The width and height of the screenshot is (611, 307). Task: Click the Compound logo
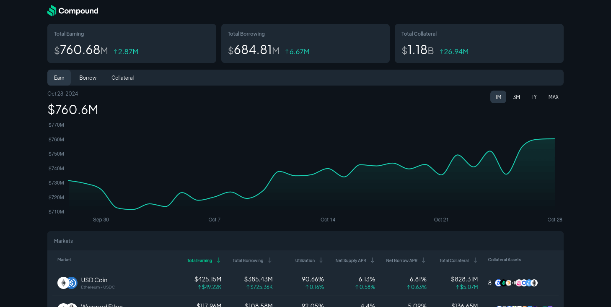73,11
